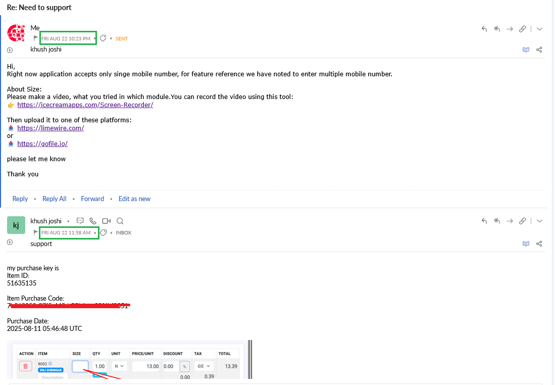Open limewire.com link
The width and height of the screenshot is (555, 385).
pyautogui.click(x=51, y=128)
